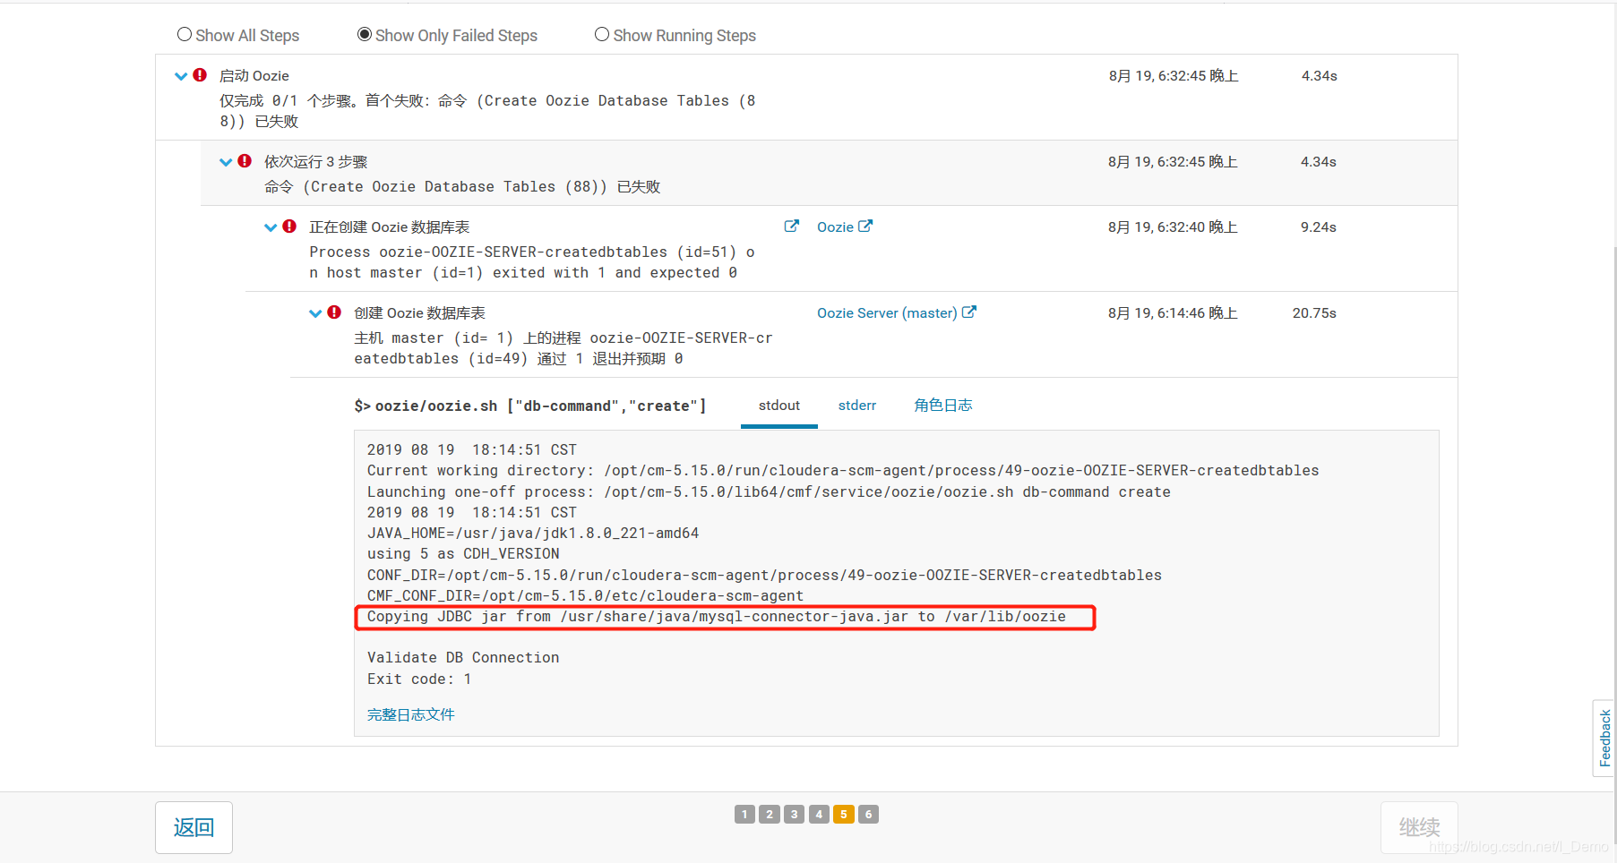Open the 角色日志 tab
The height and width of the screenshot is (863, 1617).
[x=943, y=406]
